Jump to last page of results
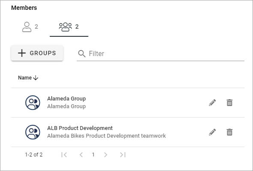Viewport: 253px width, 171px height. (123, 155)
